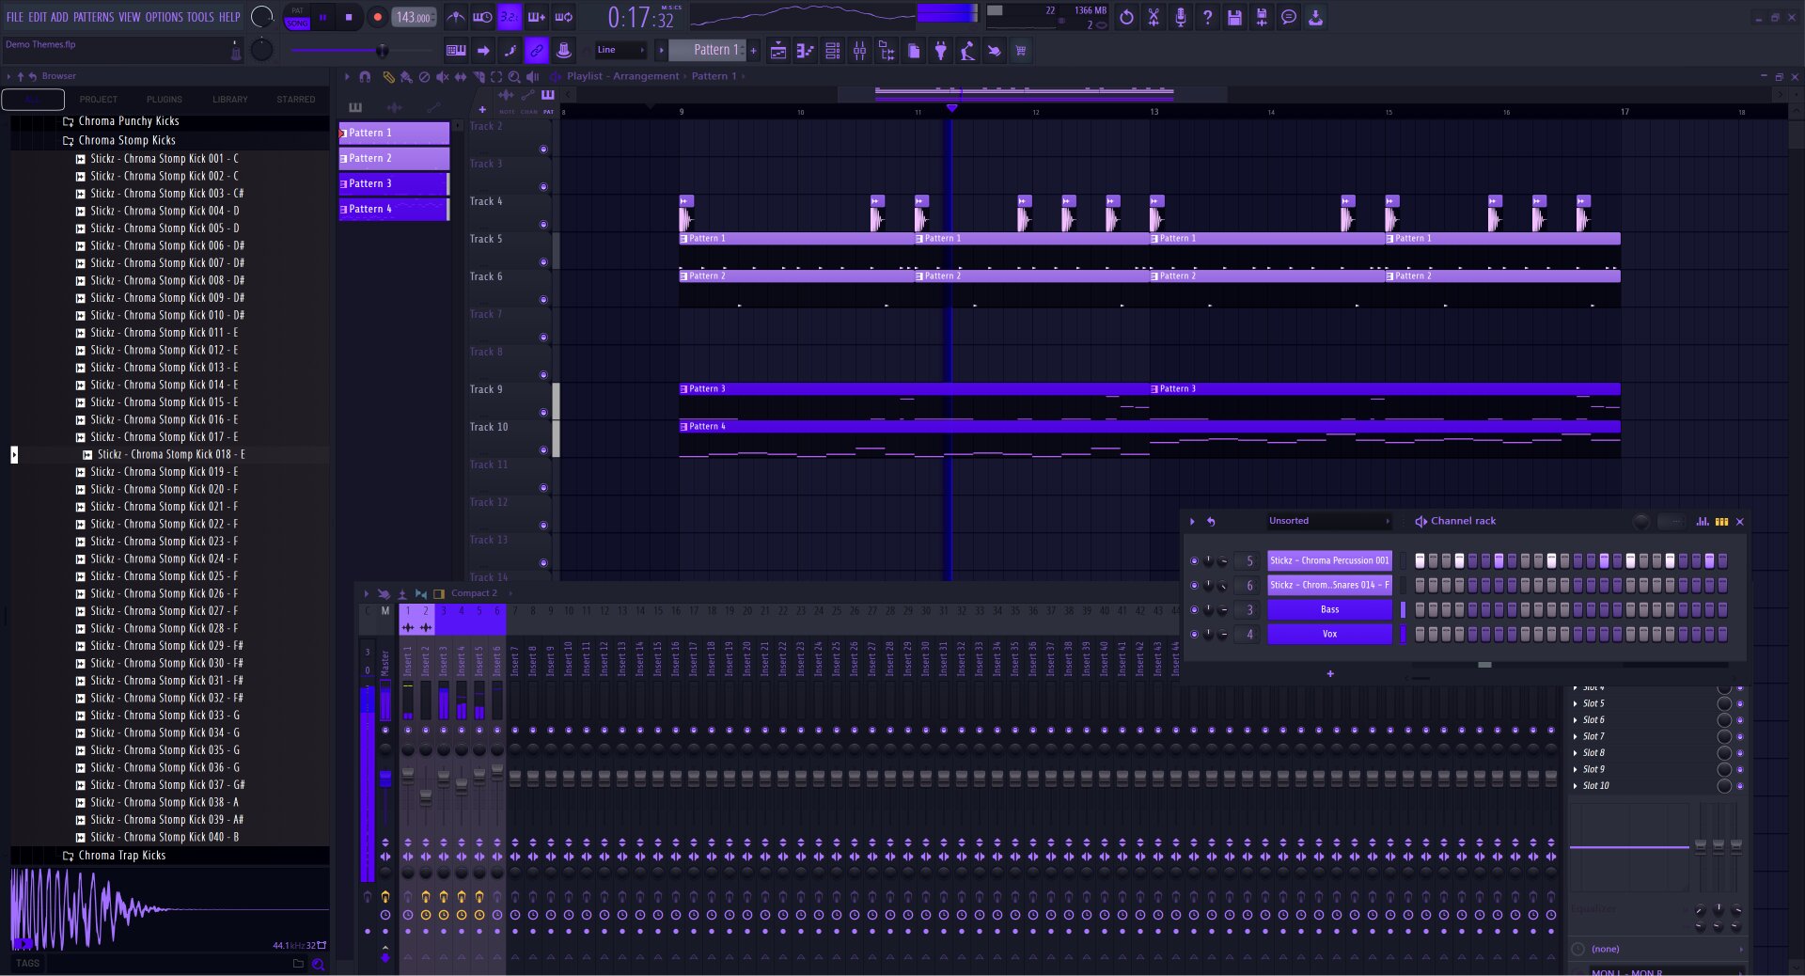Viewport: 1805px width, 976px height.
Task: Toggle first step of the Bass sequence
Action: pyautogui.click(x=1420, y=609)
